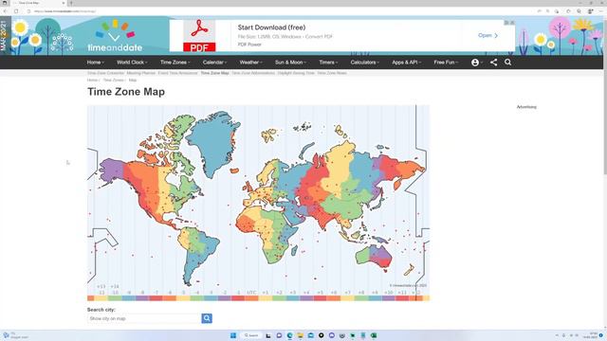
Task: Expand the Timers menu
Action: click(x=328, y=63)
